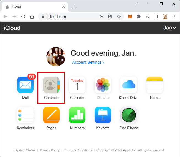The width and height of the screenshot is (180, 157).
Task: Open the MetaMask fox extension
Action: pos(130,17)
